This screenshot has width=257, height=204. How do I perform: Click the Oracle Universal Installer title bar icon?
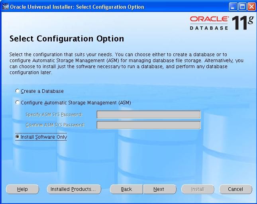5,7
